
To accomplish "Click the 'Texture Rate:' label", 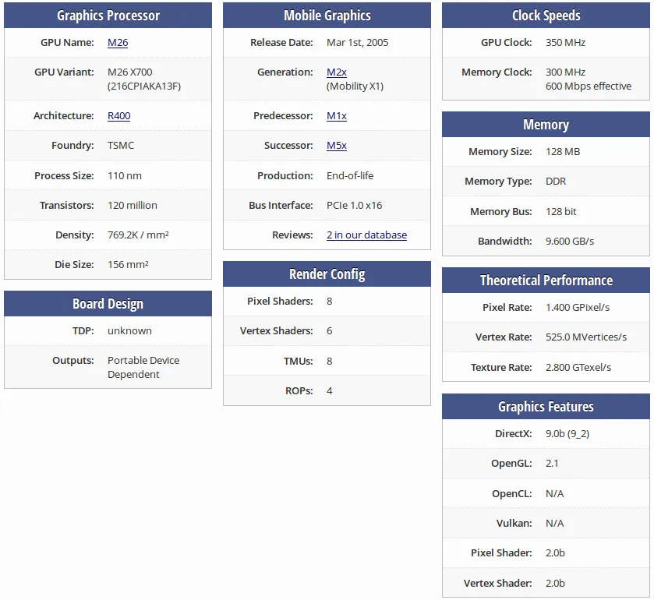I will (x=501, y=368).
